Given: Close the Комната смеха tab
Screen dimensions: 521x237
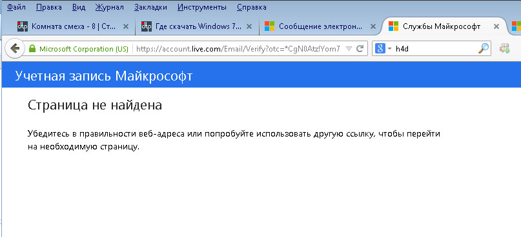Looking at the screenshot, I should point(126,26).
